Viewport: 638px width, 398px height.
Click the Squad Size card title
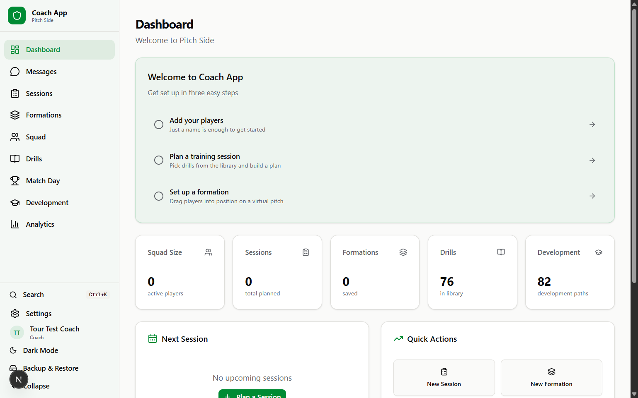click(165, 252)
